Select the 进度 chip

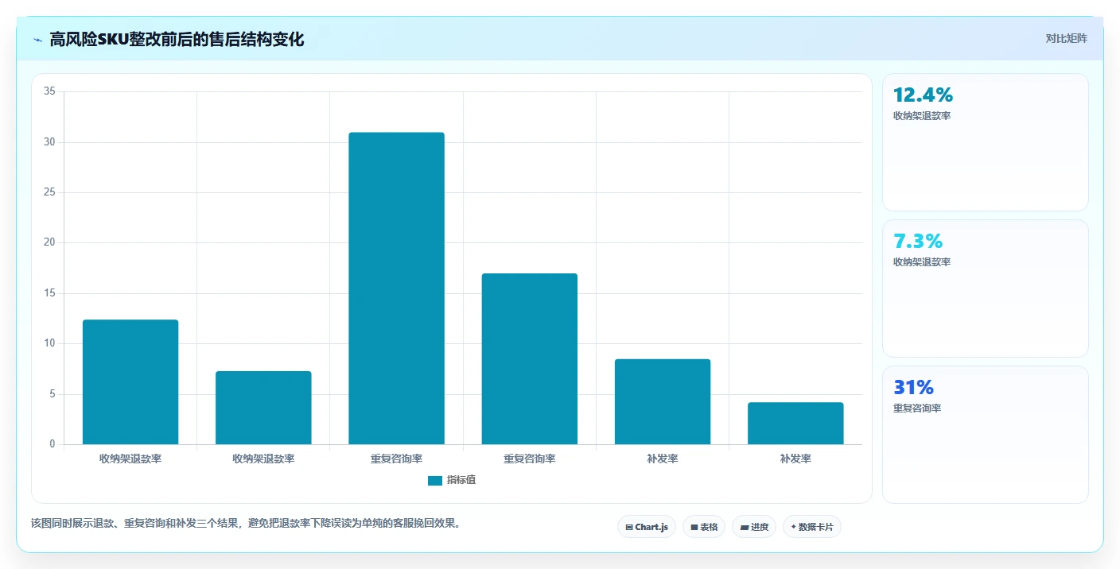click(x=754, y=527)
